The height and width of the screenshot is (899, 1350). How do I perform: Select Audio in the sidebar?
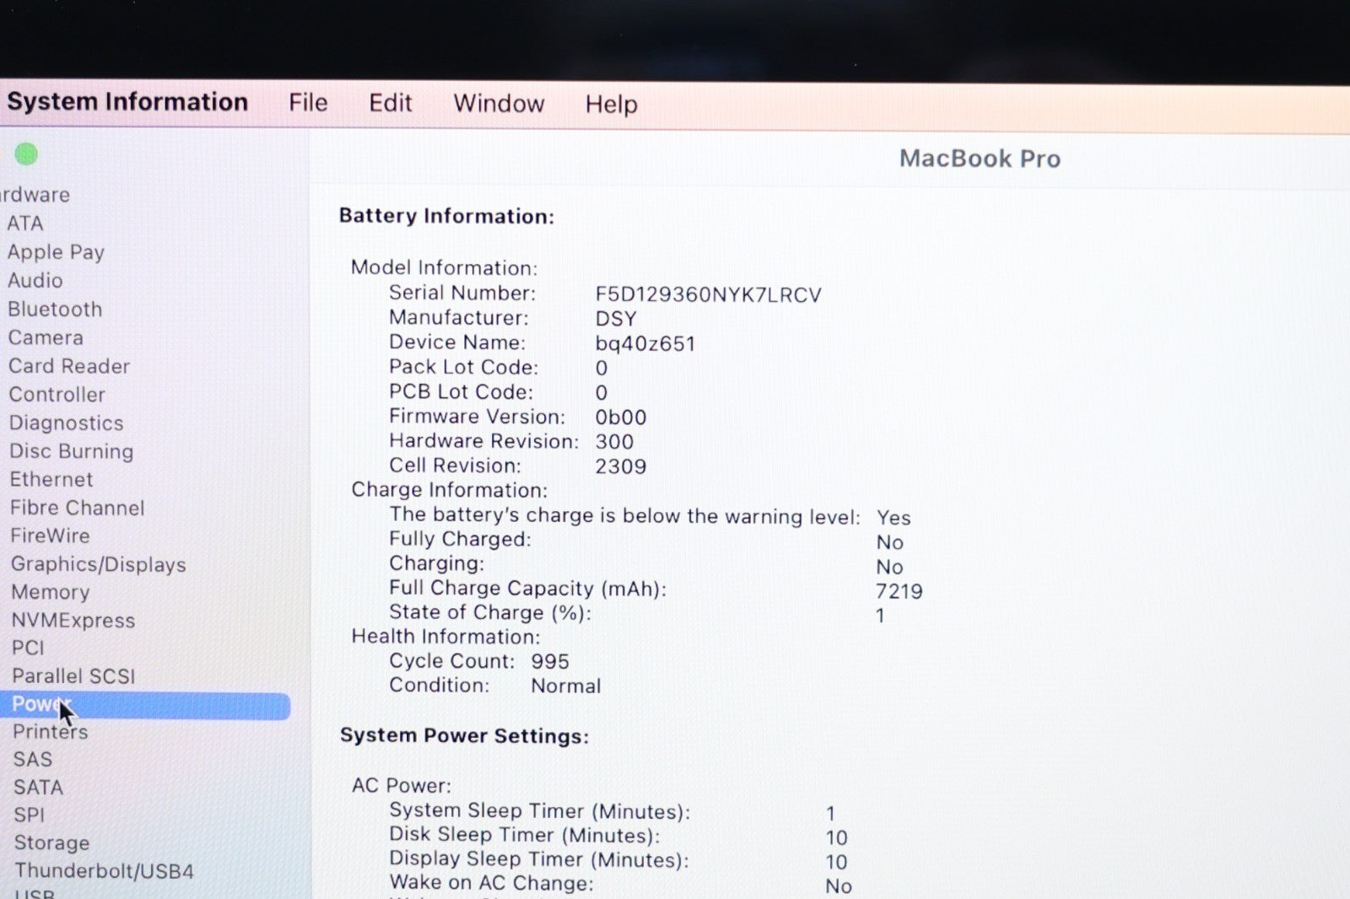(x=35, y=280)
